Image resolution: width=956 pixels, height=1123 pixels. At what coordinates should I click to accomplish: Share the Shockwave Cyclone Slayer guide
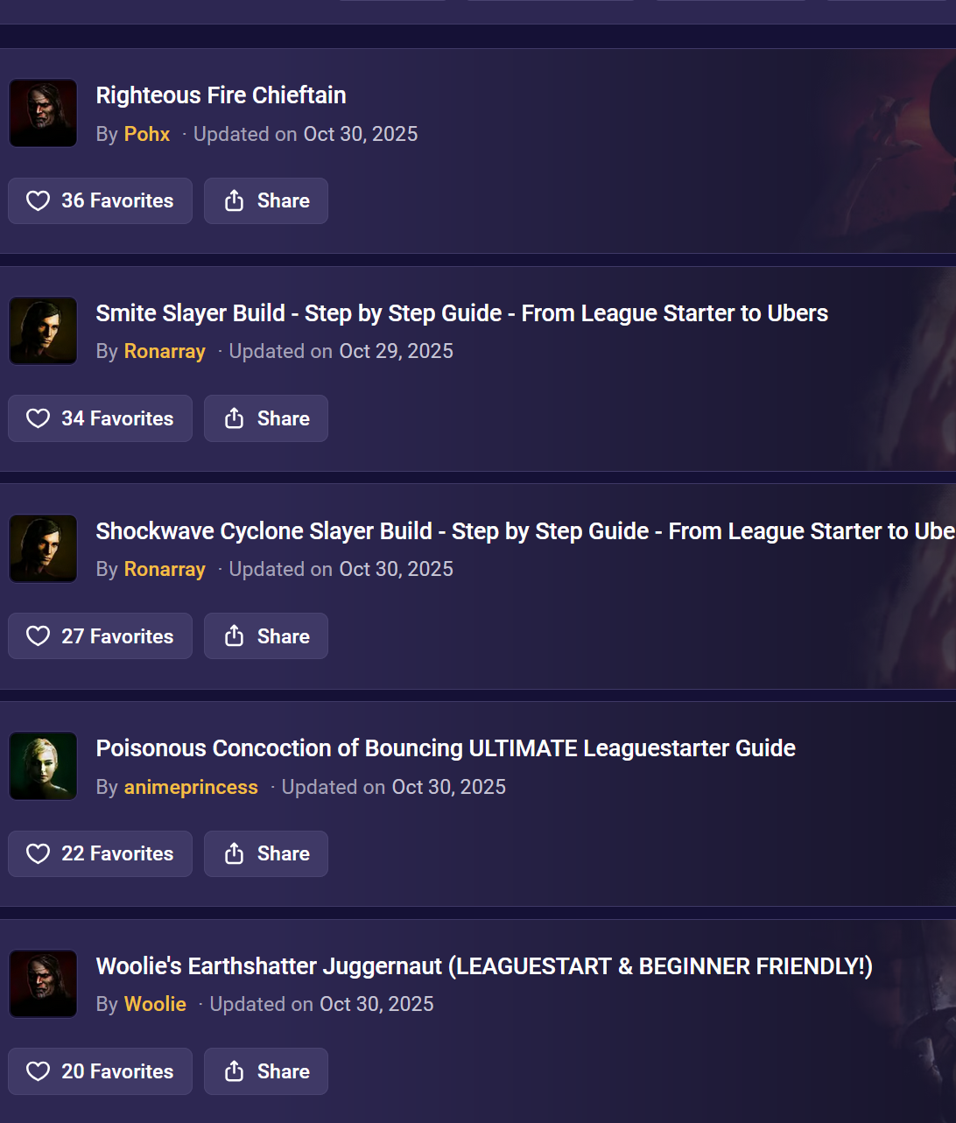click(266, 635)
